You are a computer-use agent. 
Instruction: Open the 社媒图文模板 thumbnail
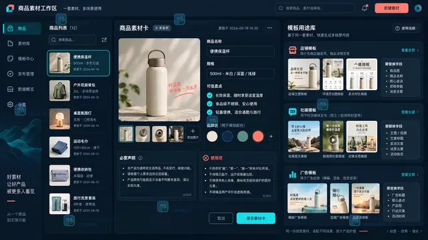click(304, 137)
